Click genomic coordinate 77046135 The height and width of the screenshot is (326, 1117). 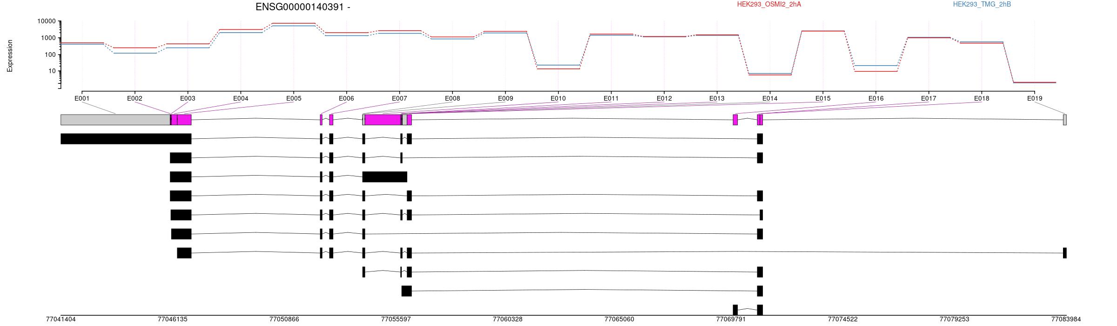pos(173,319)
